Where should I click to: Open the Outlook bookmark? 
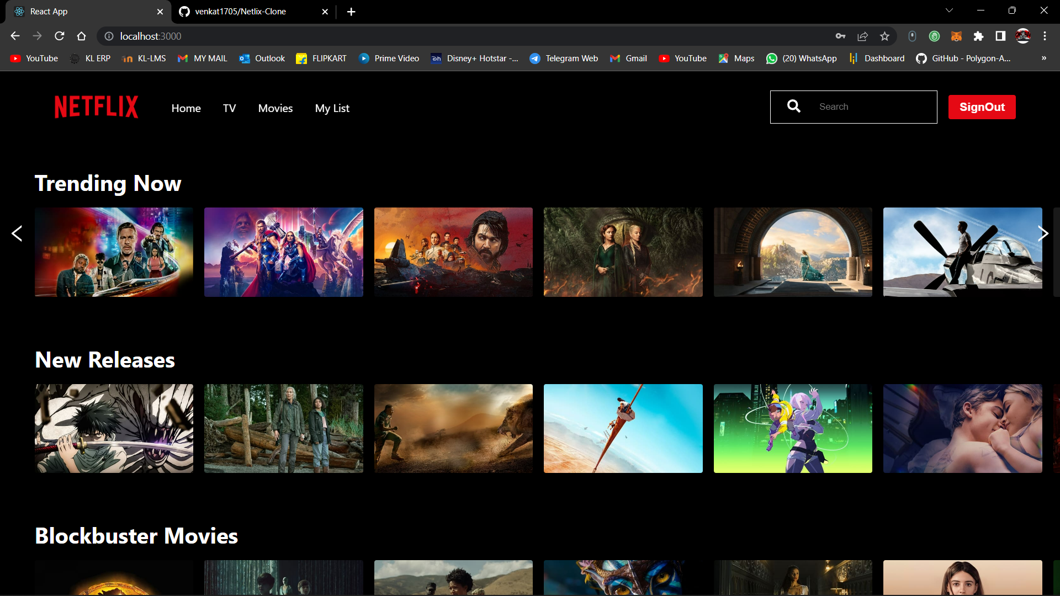click(262, 58)
